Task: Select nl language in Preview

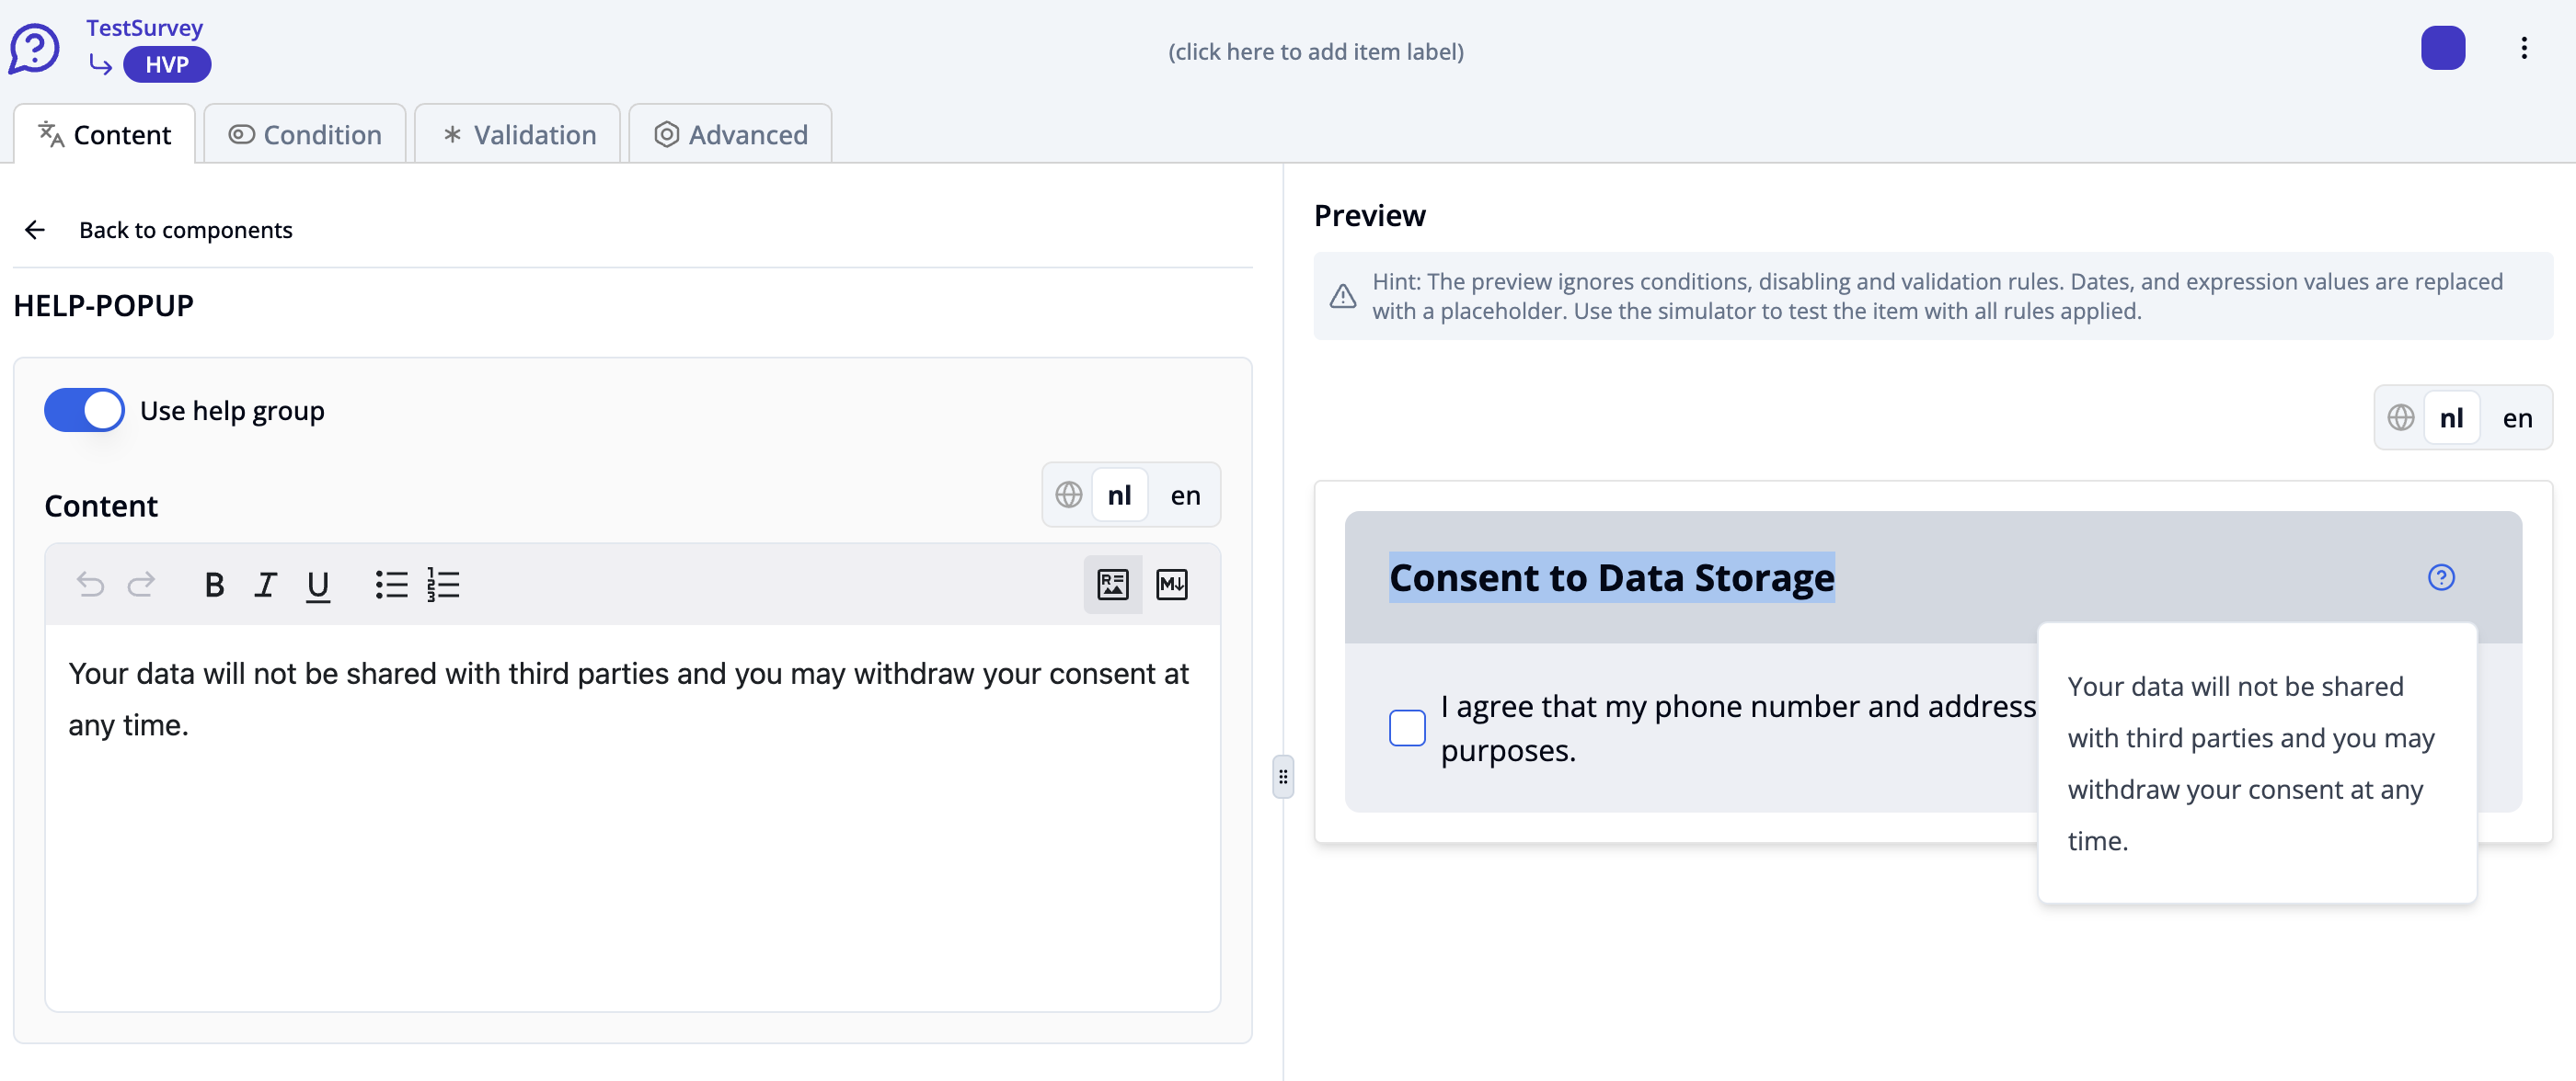Action: tap(2451, 417)
